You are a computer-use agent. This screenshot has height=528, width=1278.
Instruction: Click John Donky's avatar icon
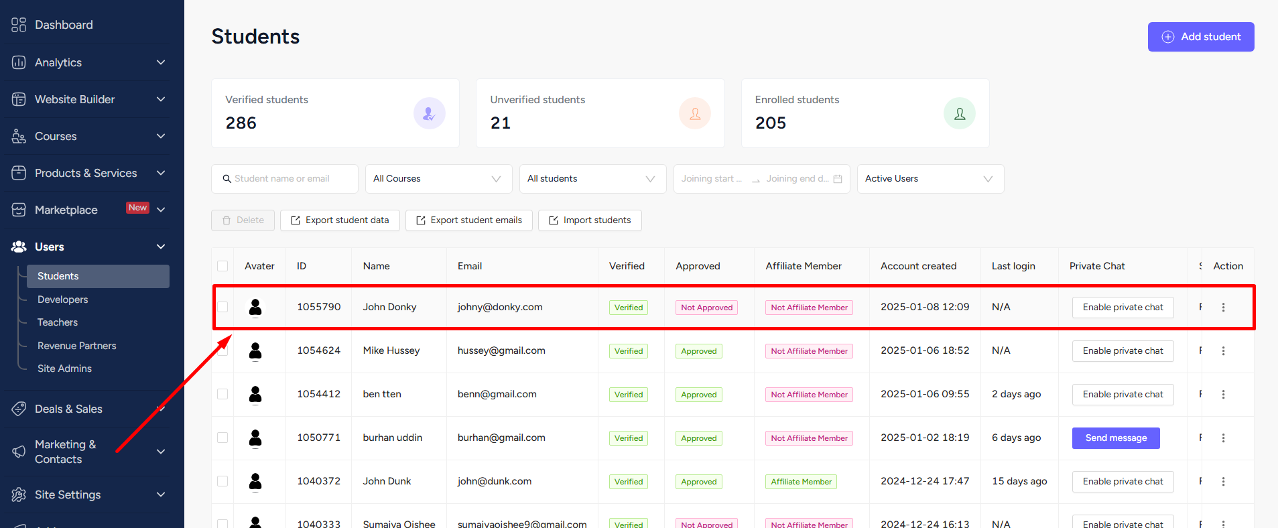tap(255, 307)
